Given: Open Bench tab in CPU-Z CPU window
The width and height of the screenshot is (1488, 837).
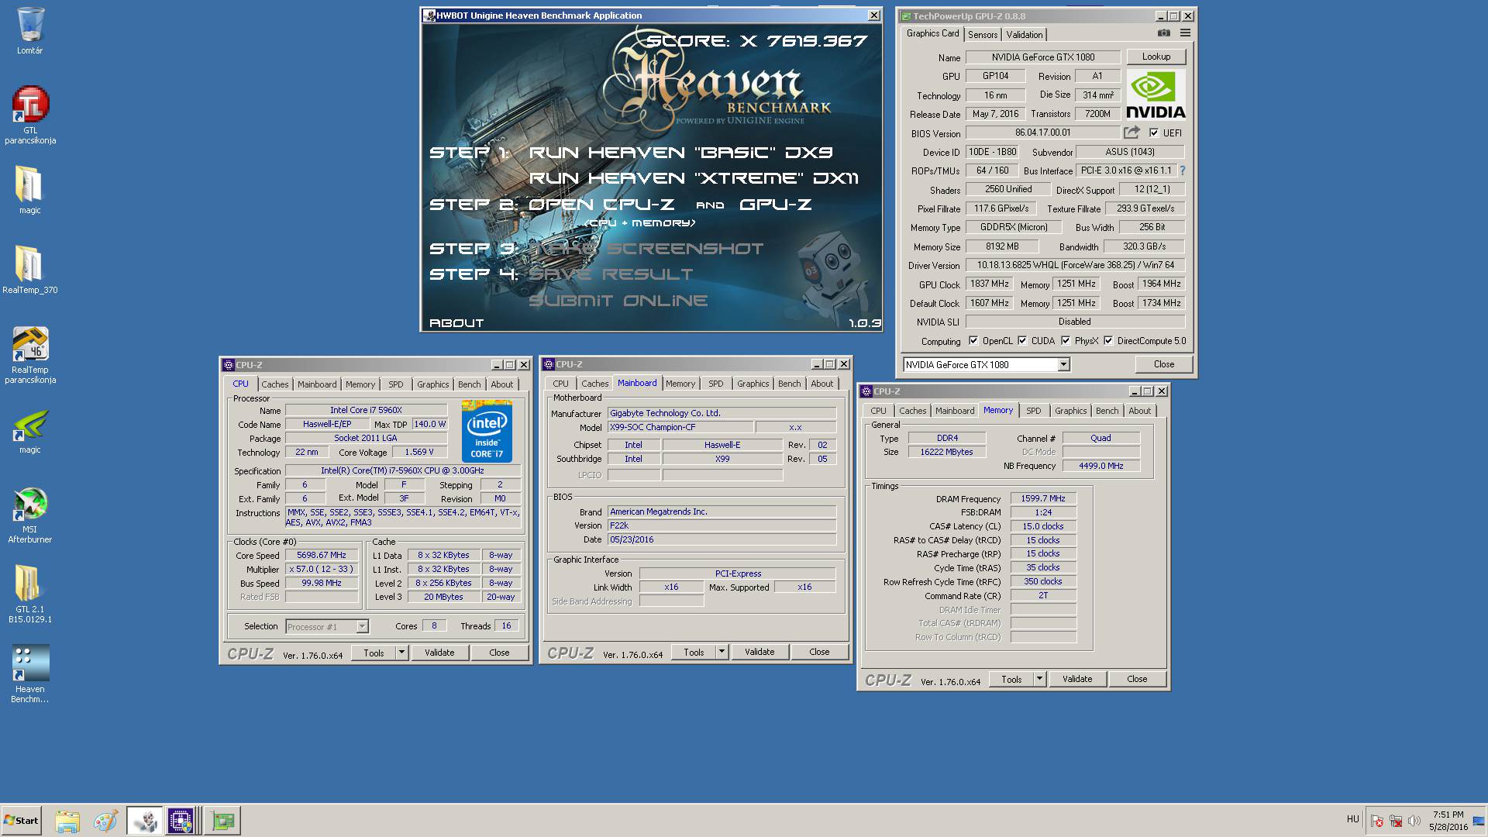Looking at the screenshot, I should coord(469,384).
